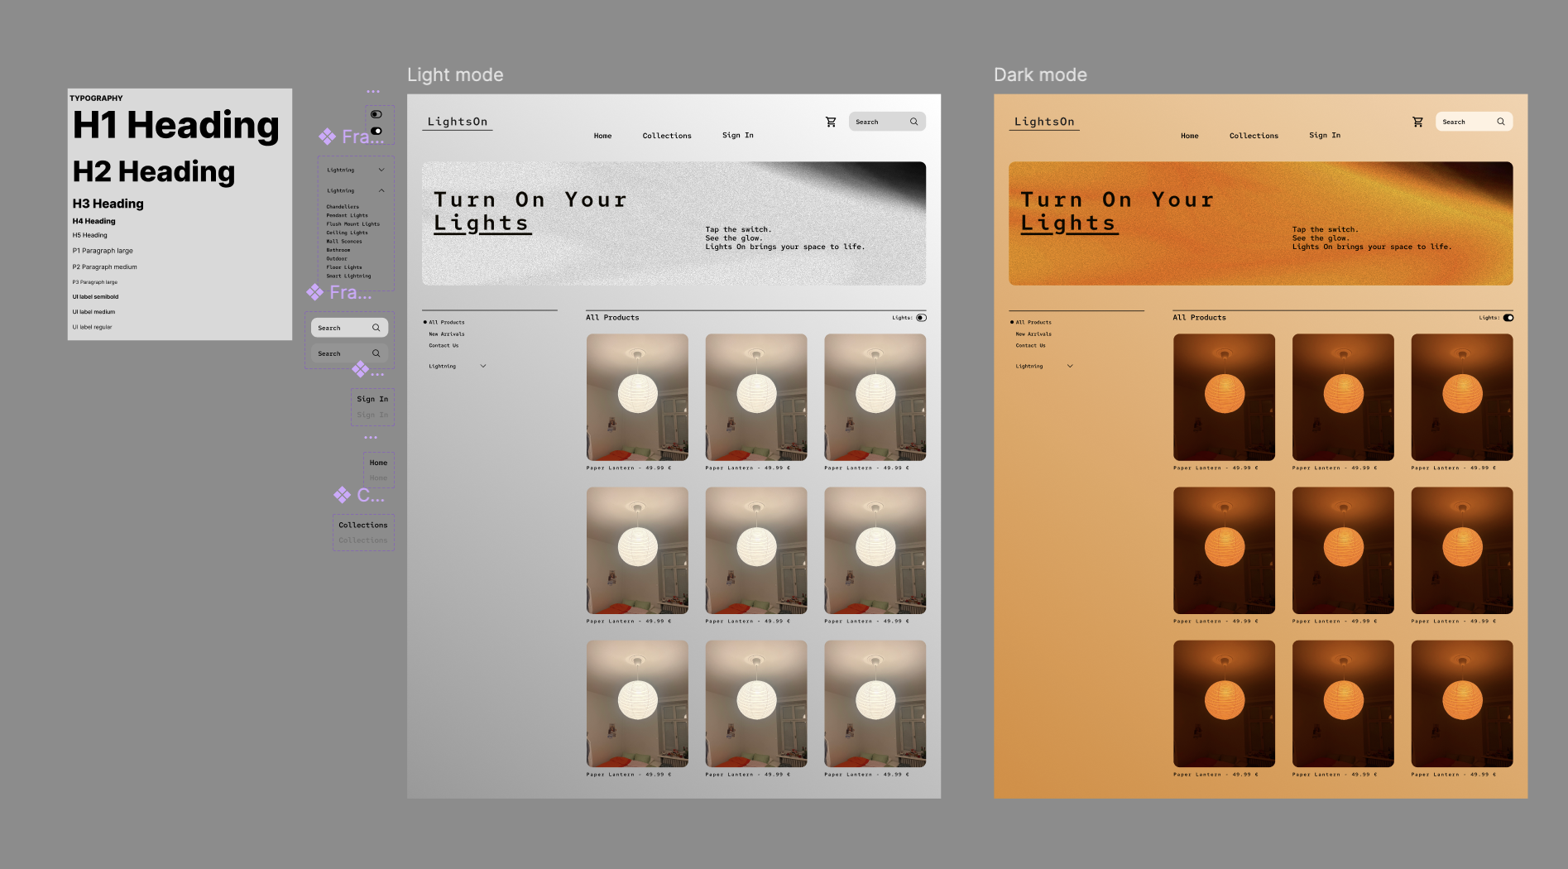Click magnifier icon in lower Search component variant

[376, 353]
